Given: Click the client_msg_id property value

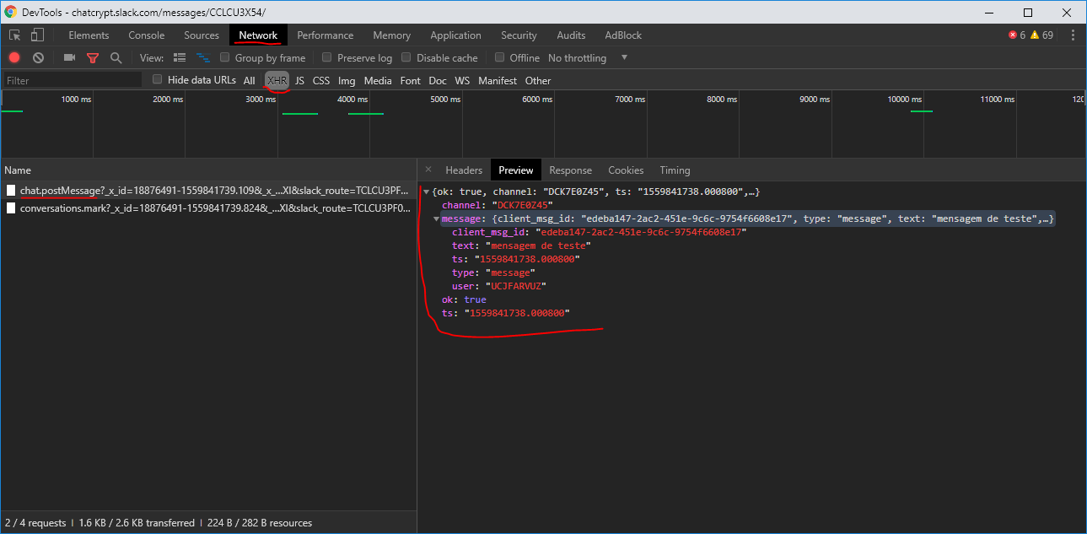Looking at the screenshot, I should (x=643, y=232).
